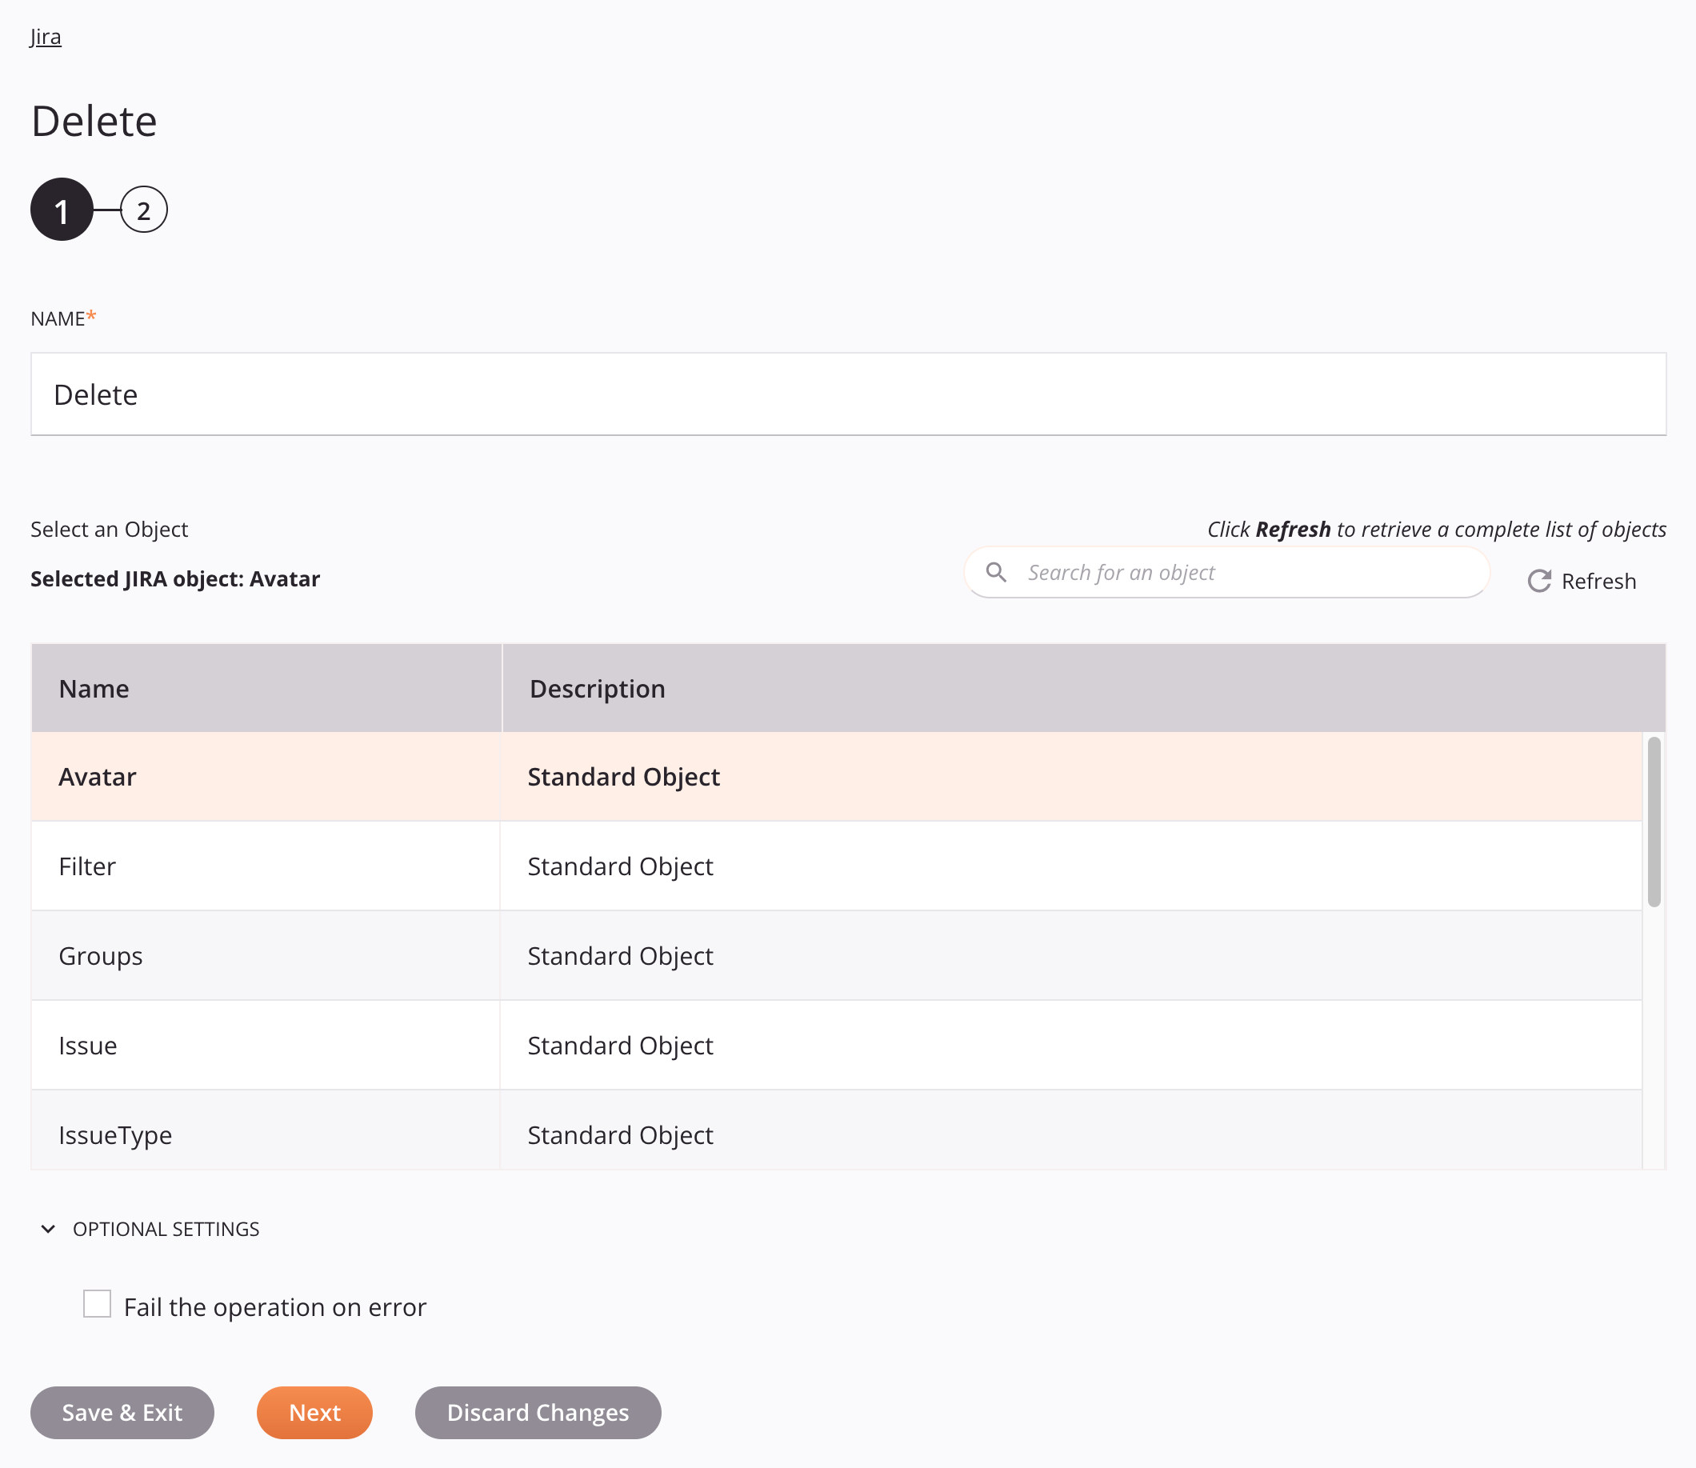
Task: Click the Refresh icon to reload objects
Action: 1539,580
